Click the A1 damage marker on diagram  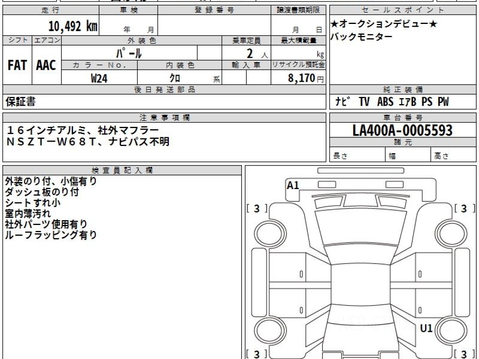pos(293,185)
